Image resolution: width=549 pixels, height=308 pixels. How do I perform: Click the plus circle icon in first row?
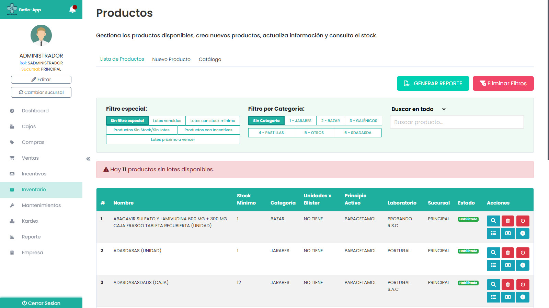[x=523, y=234]
